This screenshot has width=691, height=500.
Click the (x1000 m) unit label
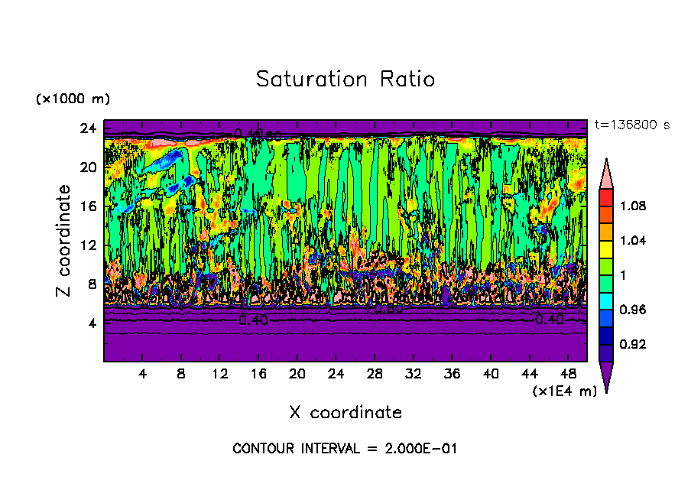coord(73,99)
